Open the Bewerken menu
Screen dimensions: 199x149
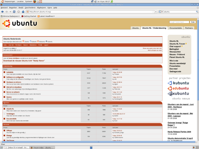[13, 7]
